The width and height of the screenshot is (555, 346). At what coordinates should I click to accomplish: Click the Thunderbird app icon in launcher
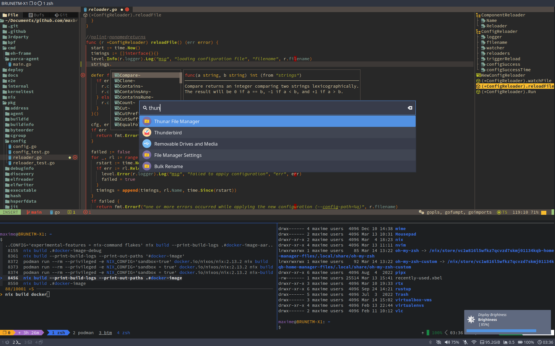pyautogui.click(x=147, y=133)
